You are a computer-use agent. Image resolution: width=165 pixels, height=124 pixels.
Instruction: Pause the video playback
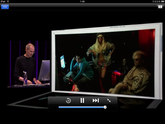click(82, 100)
